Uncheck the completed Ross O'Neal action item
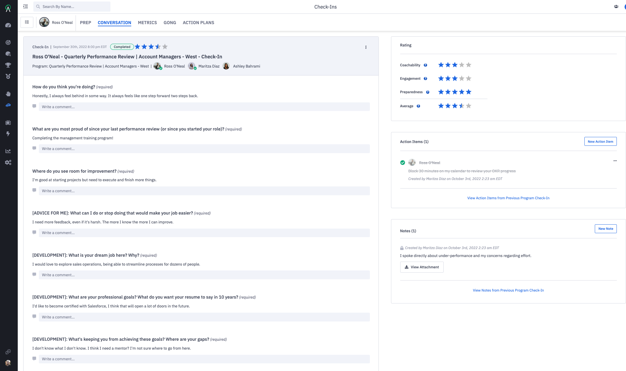This screenshot has width=626, height=371. pos(402,163)
